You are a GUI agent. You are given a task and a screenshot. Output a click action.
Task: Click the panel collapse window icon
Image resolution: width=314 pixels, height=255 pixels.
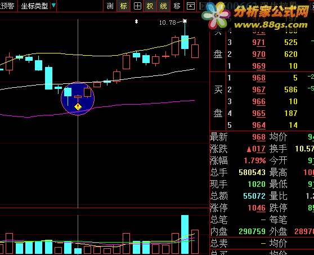[190, 6]
